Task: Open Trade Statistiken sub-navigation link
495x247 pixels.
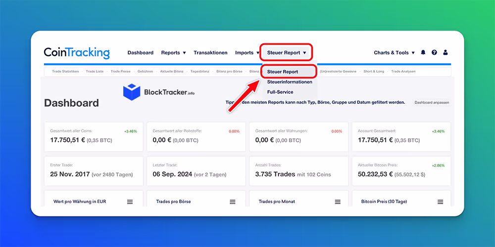Action: 65,72
